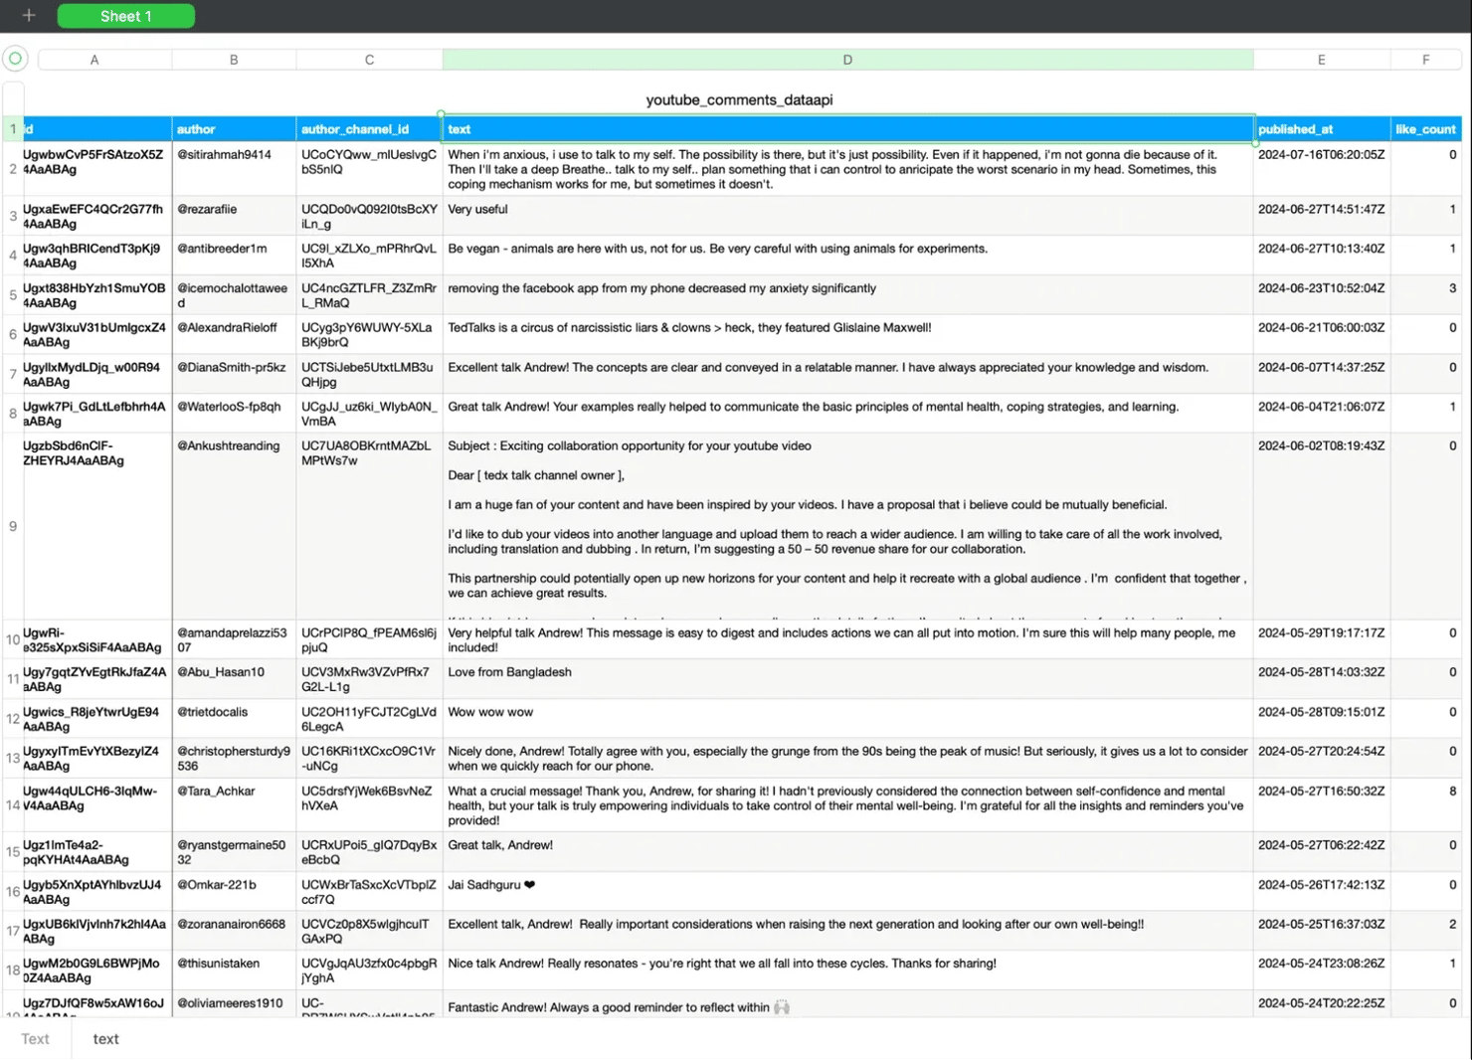
Task: Click the author cell @DianaSmith-pr5kz
Action: 234,374
